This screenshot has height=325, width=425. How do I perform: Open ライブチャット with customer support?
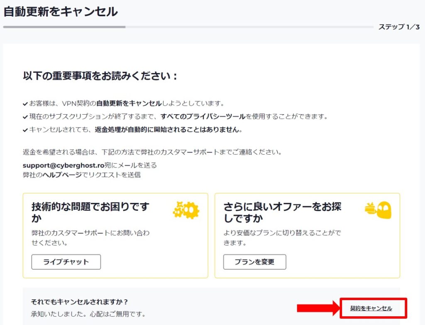pyautogui.click(x=66, y=262)
